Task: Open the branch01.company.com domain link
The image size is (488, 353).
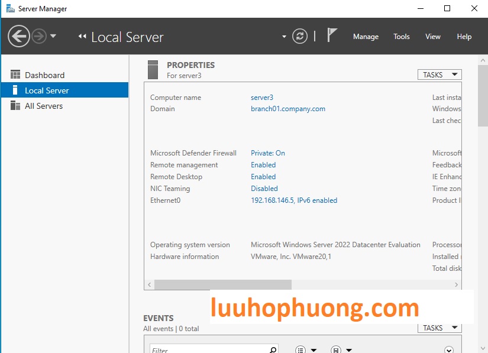Action: tap(287, 109)
